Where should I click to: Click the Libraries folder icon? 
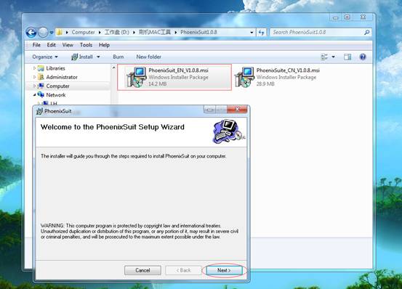(x=41, y=68)
